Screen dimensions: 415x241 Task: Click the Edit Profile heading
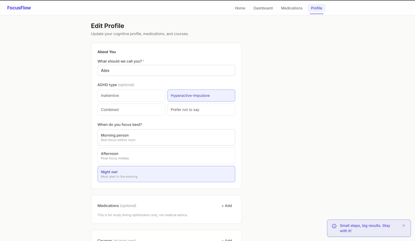(x=108, y=26)
